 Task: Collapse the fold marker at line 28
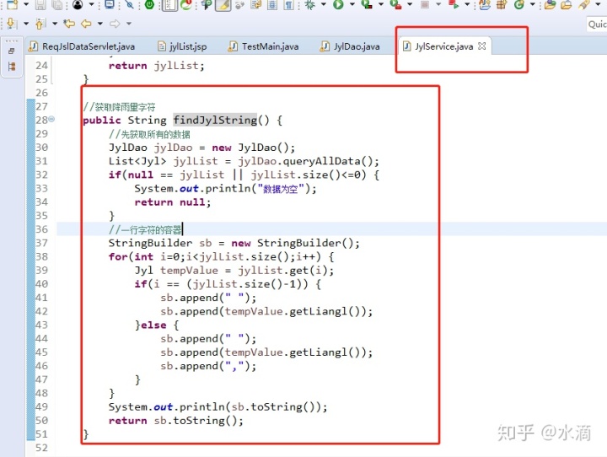51,119
